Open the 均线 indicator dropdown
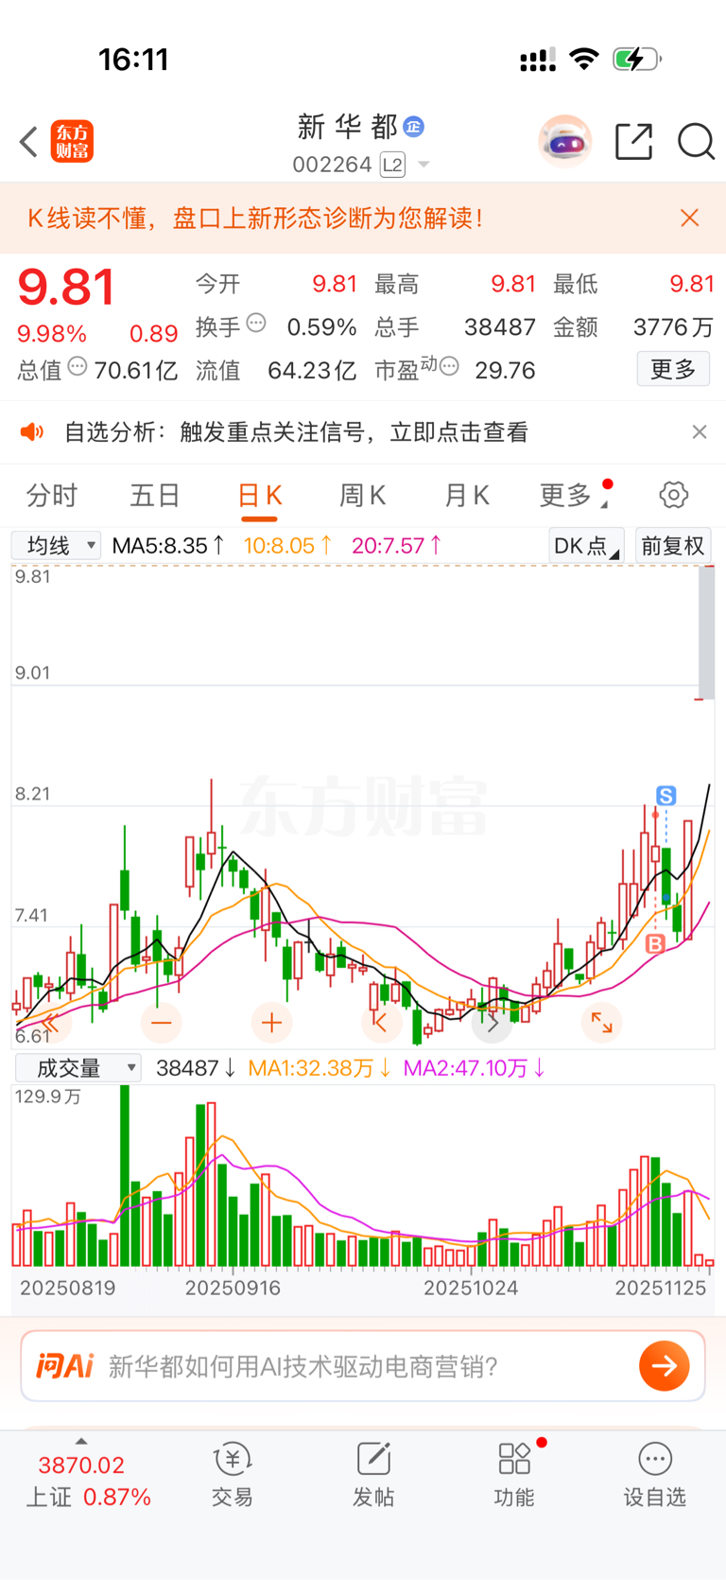Image resolution: width=726 pixels, height=1580 pixels. click(x=56, y=546)
